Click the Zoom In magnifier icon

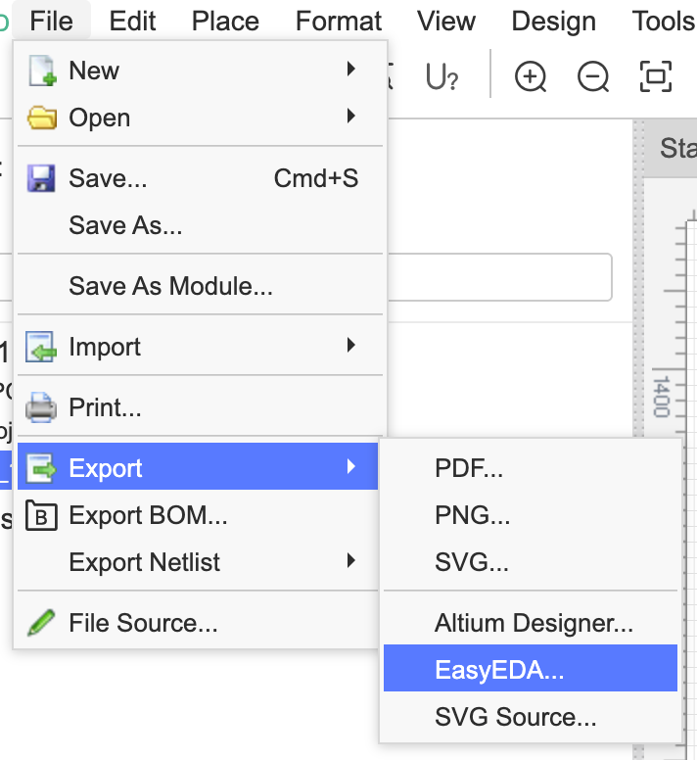point(531,76)
